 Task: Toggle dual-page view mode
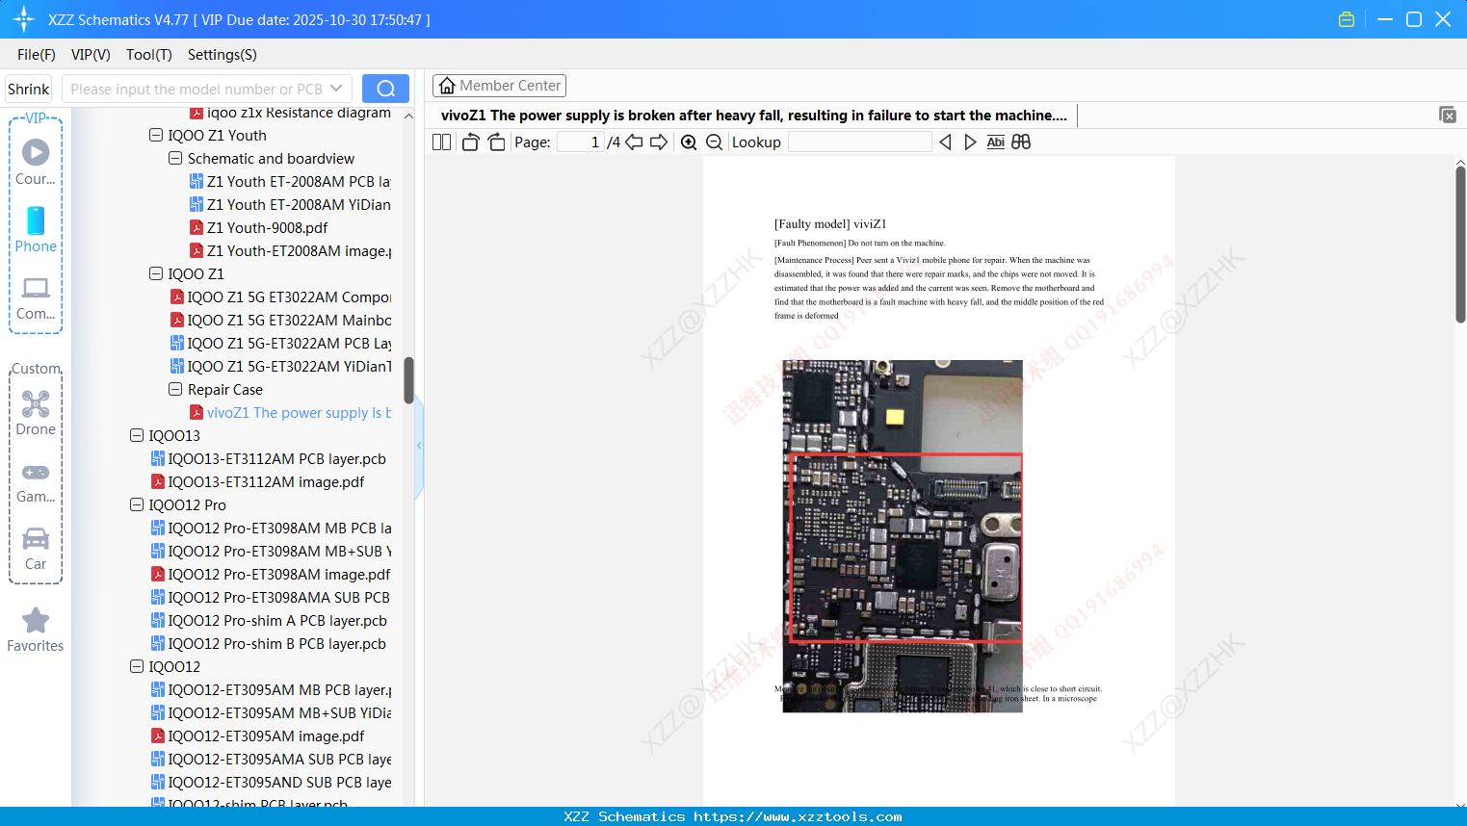tap(441, 142)
